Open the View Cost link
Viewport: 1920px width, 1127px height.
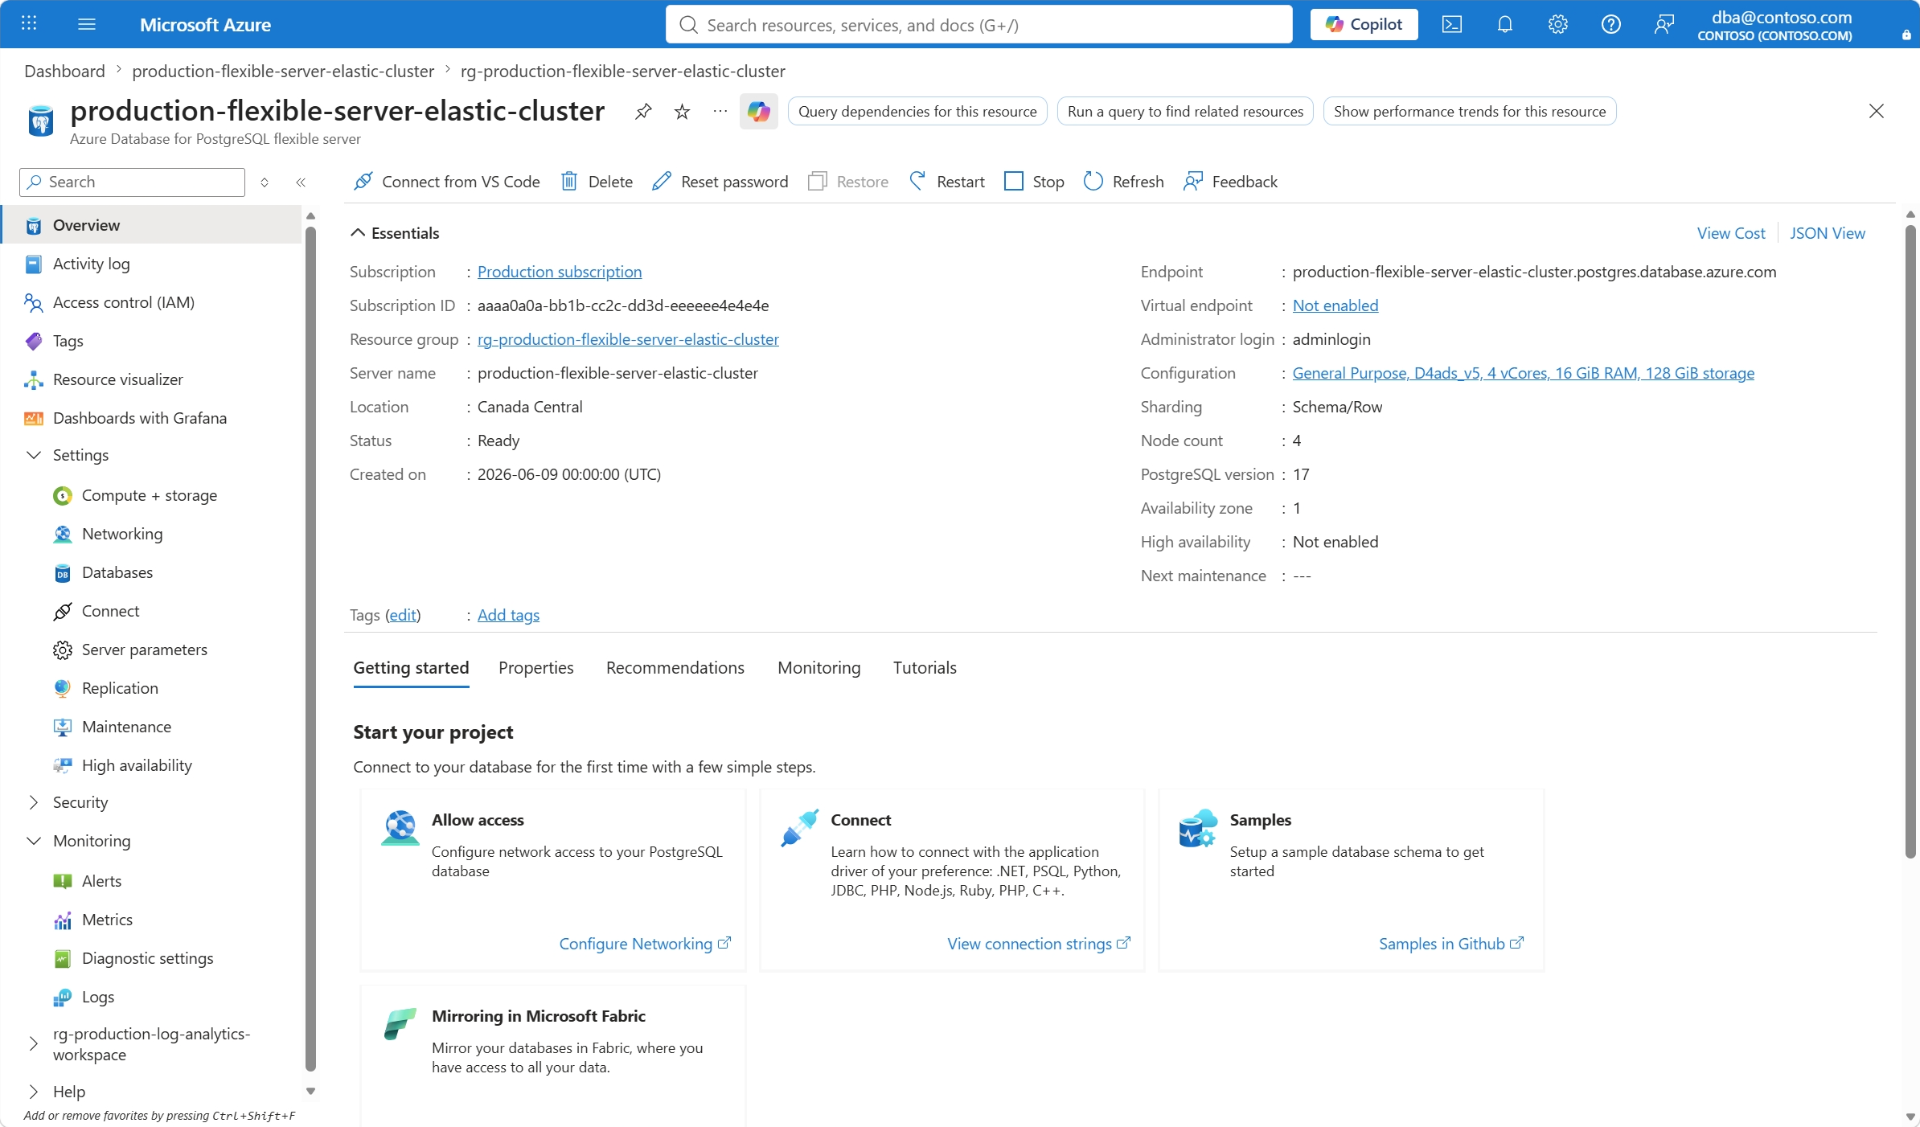click(1731, 233)
